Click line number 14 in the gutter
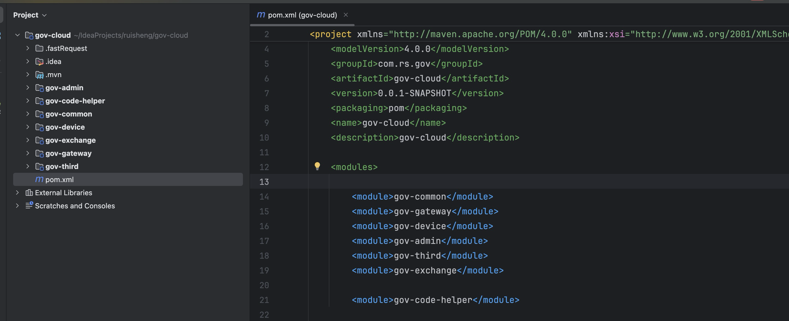This screenshot has height=321, width=789. (x=264, y=197)
